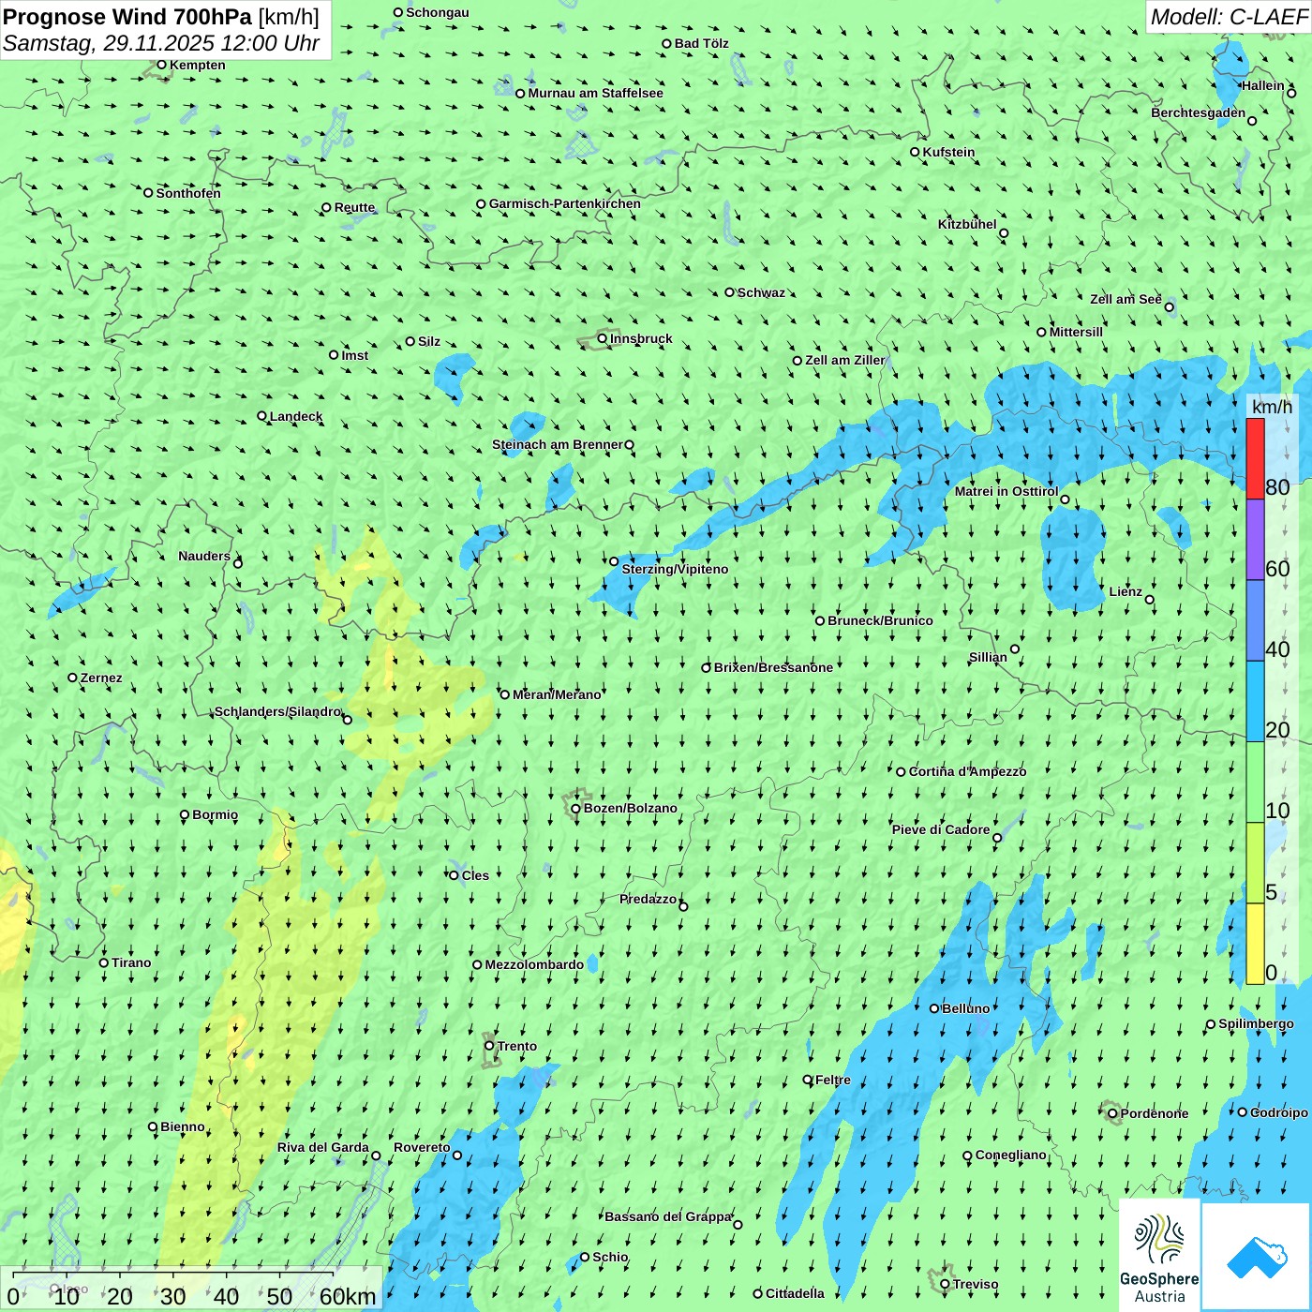Click the date 'Samstag, 29.11.2025 12:00 Uhr'
The width and height of the screenshot is (1312, 1312).
tap(161, 43)
